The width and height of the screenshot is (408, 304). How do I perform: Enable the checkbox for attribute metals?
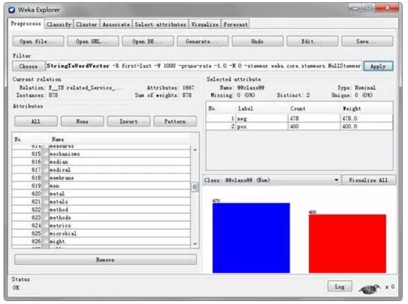pyautogui.click(x=46, y=202)
